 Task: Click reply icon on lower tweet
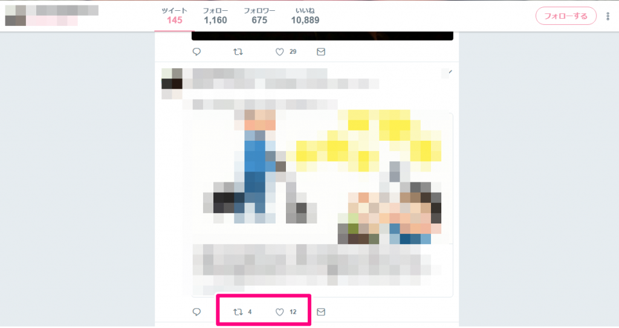pyautogui.click(x=196, y=312)
